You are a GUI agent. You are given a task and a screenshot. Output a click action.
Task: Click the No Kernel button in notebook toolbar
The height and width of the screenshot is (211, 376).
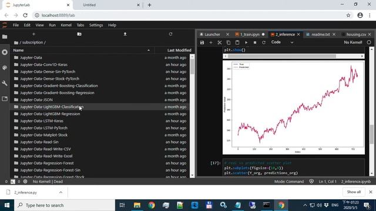tap(352, 42)
